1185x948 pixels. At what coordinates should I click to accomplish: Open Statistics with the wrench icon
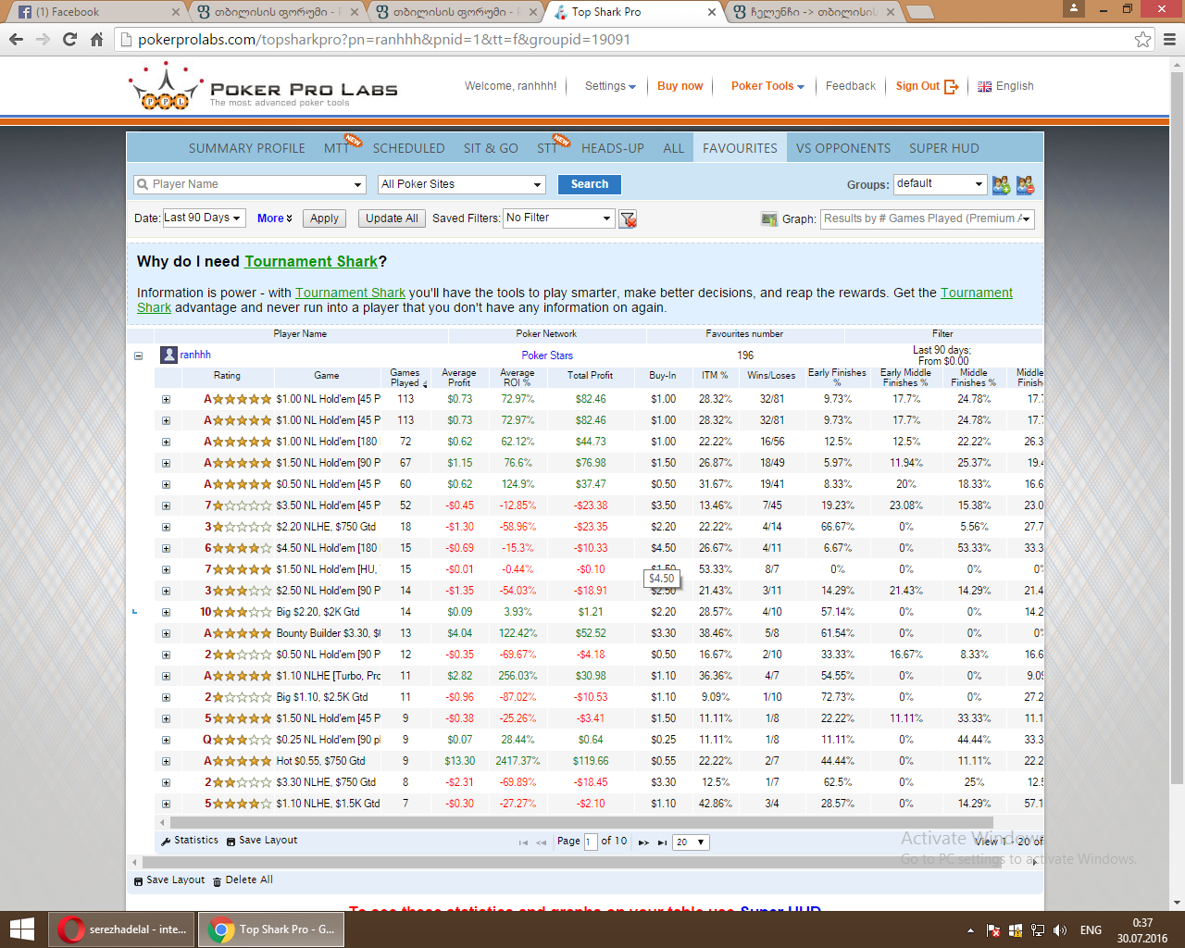pyautogui.click(x=166, y=841)
